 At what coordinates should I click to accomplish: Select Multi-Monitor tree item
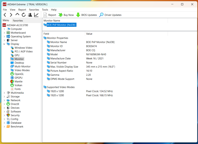click(x=23, y=66)
